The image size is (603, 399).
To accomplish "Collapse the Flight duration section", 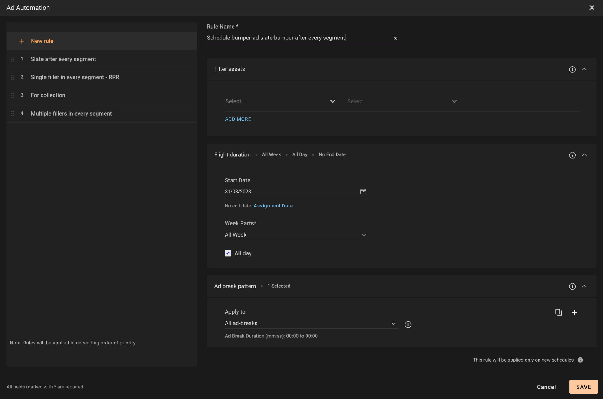I will coord(584,155).
